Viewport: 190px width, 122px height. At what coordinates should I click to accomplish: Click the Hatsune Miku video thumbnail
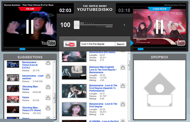click(74, 73)
